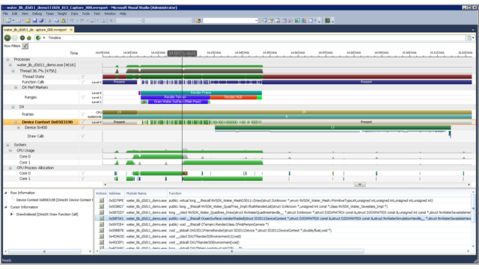Collapse the Processes tree node
Viewport: 479px width, 269px height.
(x=7, y=60)
